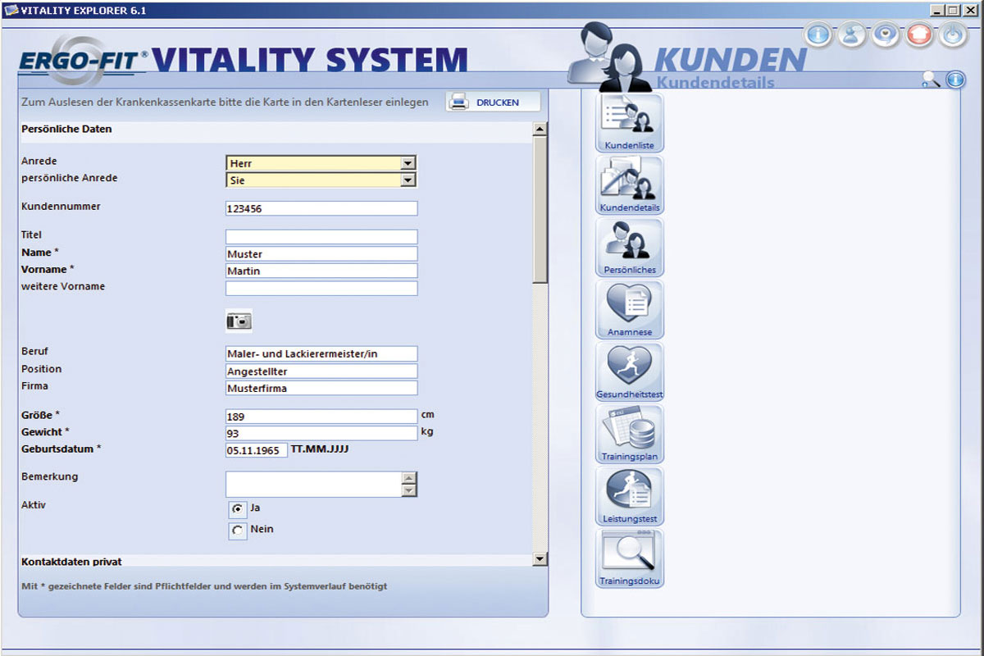The width and height of the screenshot is (984, 656).
Task: Select the Ja radio button for Aktiv
Action: tap(238, 509)
